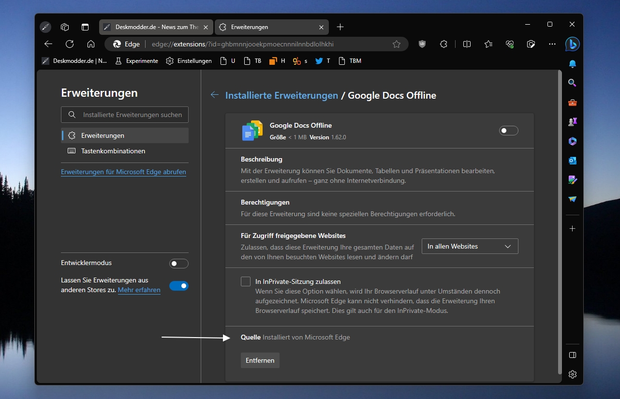Image resolution: width=620 pixels, height=399 pixels.
Task: Open Outlook icon in sidebar
Action: pos(573,161)
